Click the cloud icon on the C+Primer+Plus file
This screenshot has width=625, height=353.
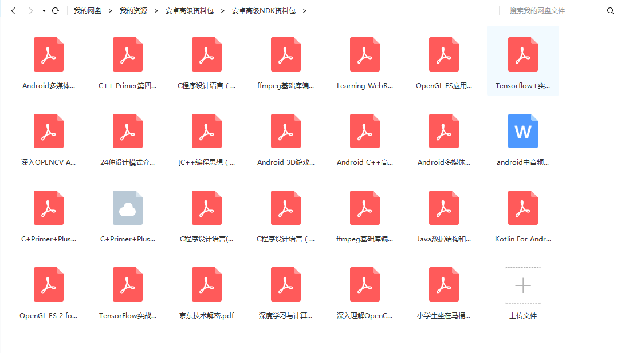coord(127,208)
